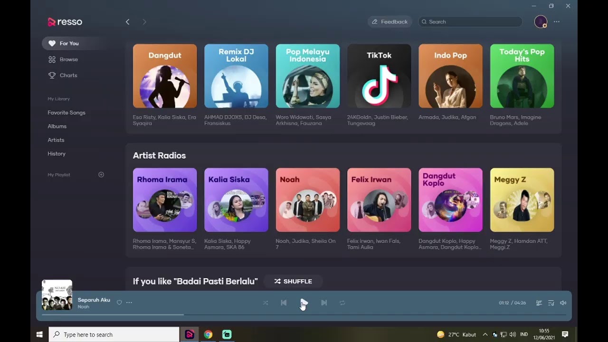Click "Armada, Judika, Afgan" caption
Image resolution: width=608 pixels, height=342 pixels.
447,117
